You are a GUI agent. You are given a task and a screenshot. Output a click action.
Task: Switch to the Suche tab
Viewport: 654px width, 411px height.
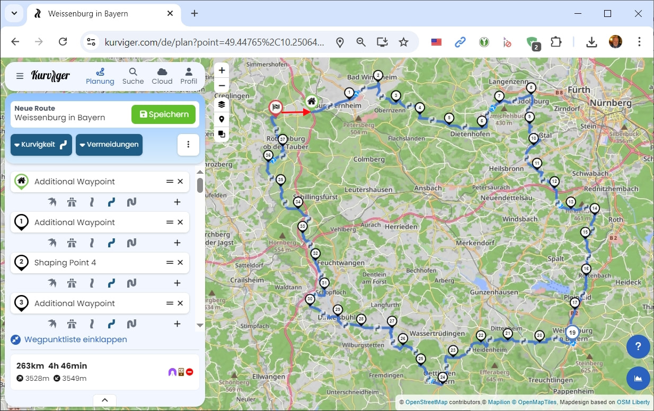[133, 76]
